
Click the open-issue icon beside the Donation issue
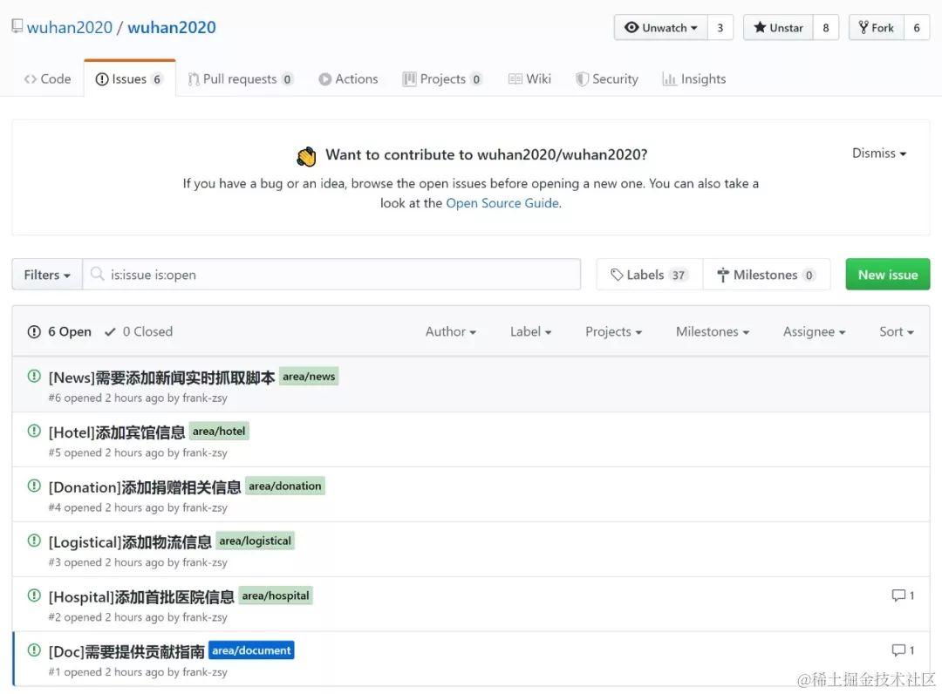(x=34, y=485)
